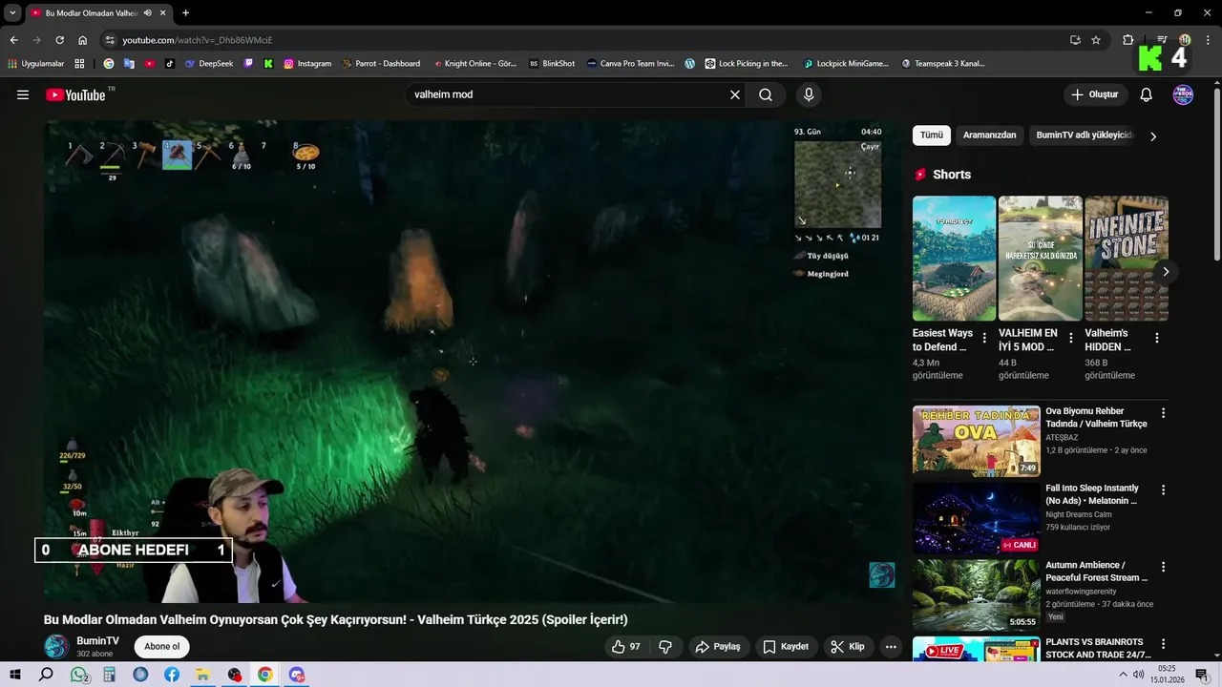Open the Easiest Ways to Defend short
Viewport: 1222px width, 687px height.
[954, 259]
